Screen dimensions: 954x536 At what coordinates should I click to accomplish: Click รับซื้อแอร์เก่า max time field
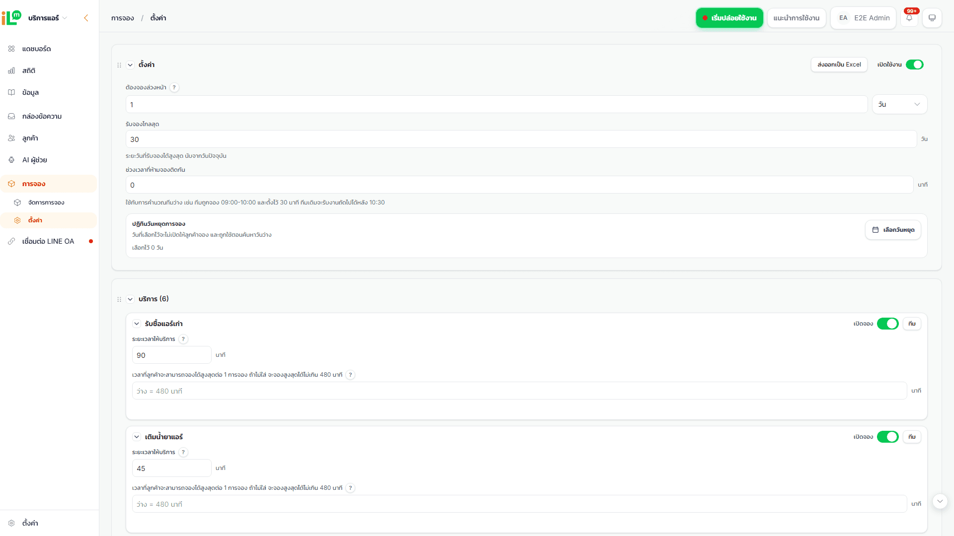[x=519, y=391]
